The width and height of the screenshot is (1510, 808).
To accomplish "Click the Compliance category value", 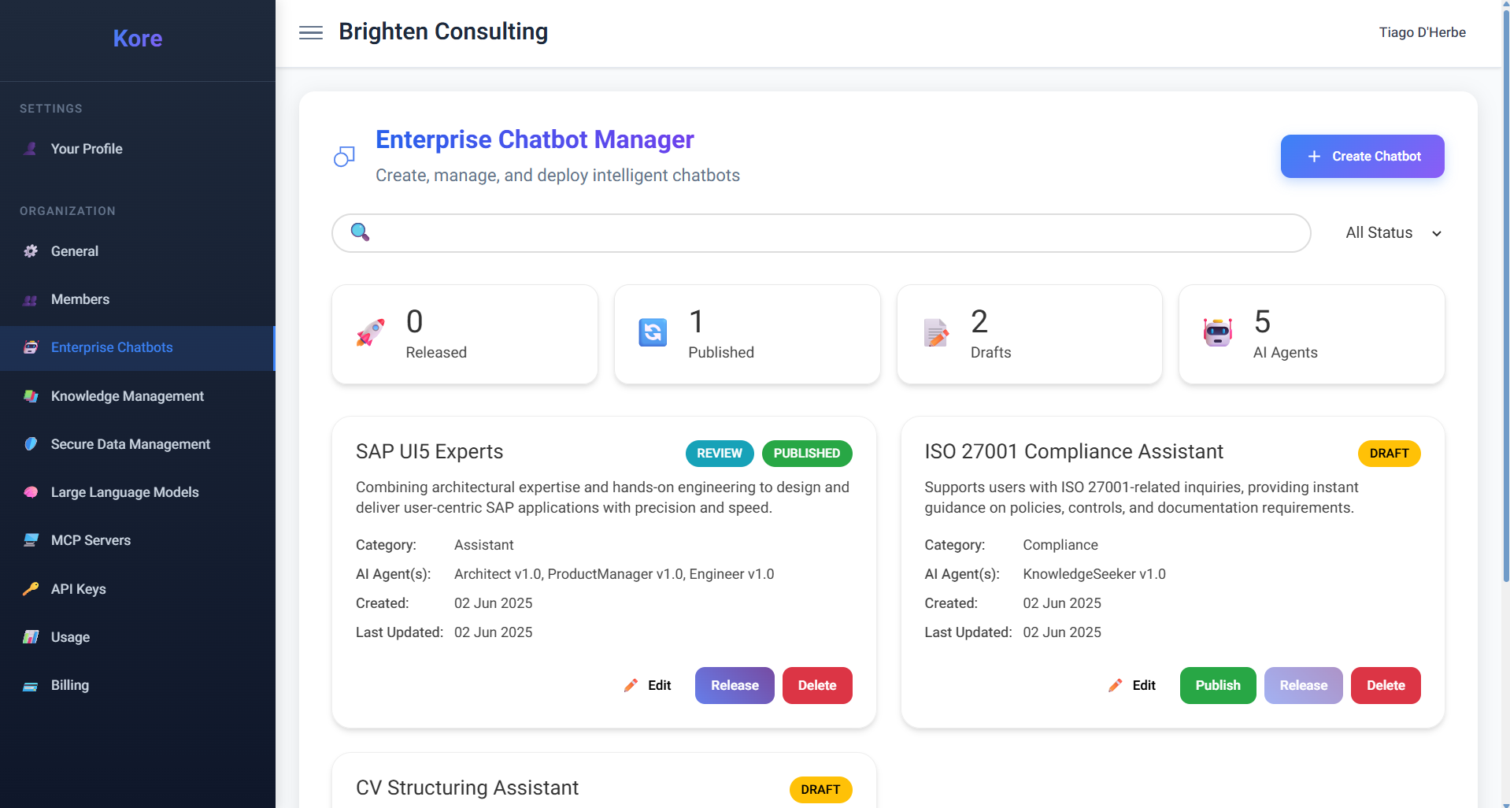I will click(1060, 545).
